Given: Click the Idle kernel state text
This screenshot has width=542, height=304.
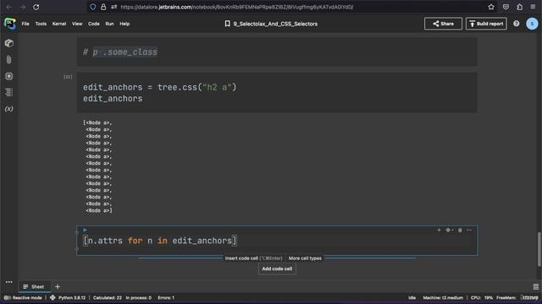Looking at the screenshot, I should point(412,298).
